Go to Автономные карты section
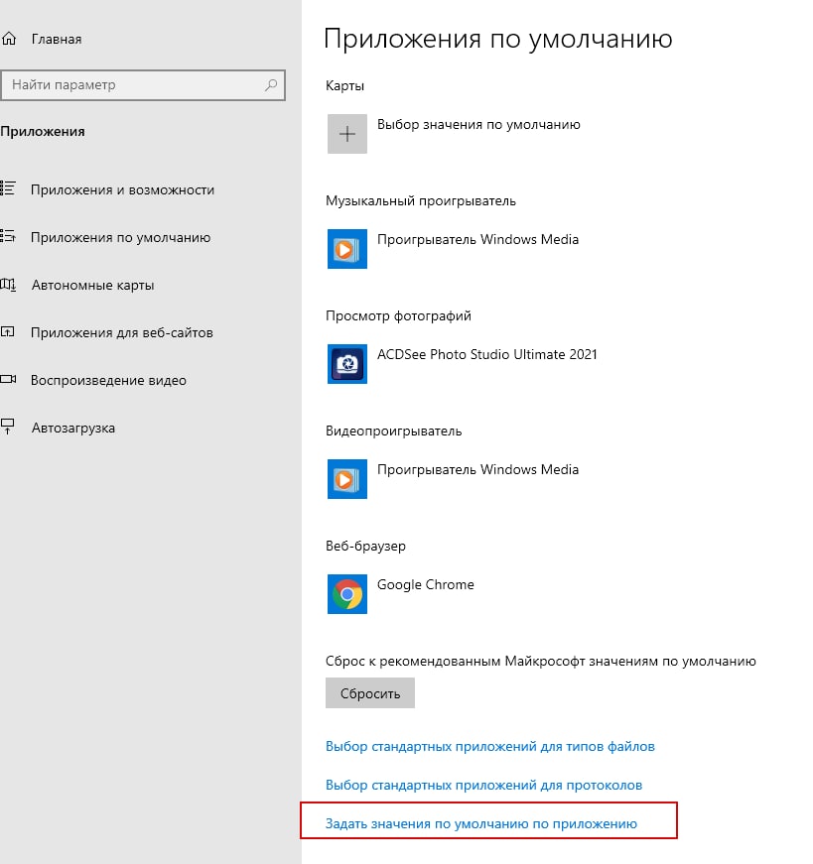 (x=92, y=285)
